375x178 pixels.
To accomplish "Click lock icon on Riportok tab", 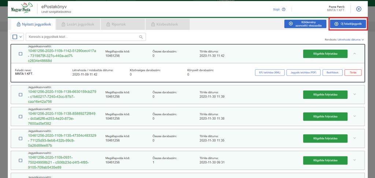I will [x=108, y=24].
